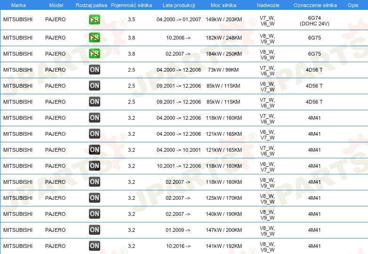Click the Lata produkcji column header

179,5
